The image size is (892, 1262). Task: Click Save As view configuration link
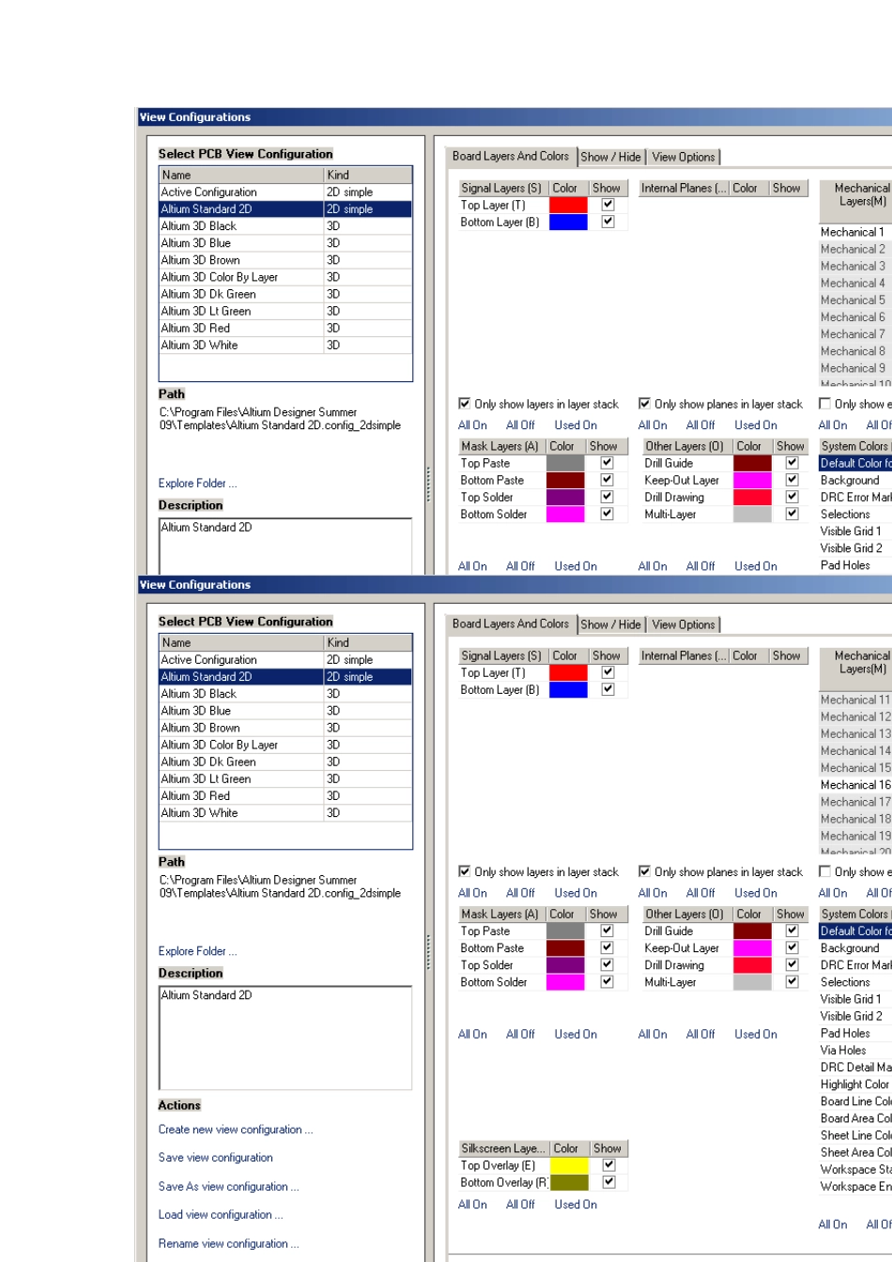[x=229, y=1187]
